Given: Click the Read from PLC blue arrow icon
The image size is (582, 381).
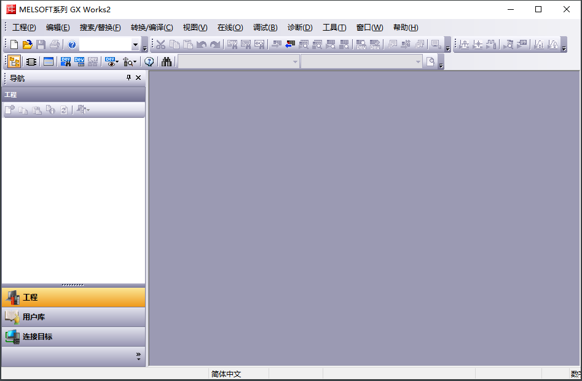Looking at the screenshot, I should coord(290,45).
